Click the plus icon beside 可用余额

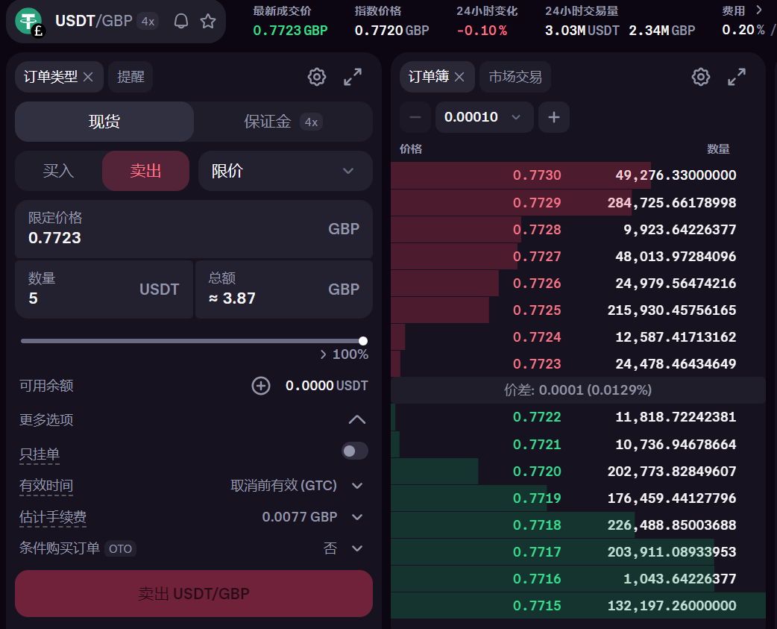(x=260, y=386)
